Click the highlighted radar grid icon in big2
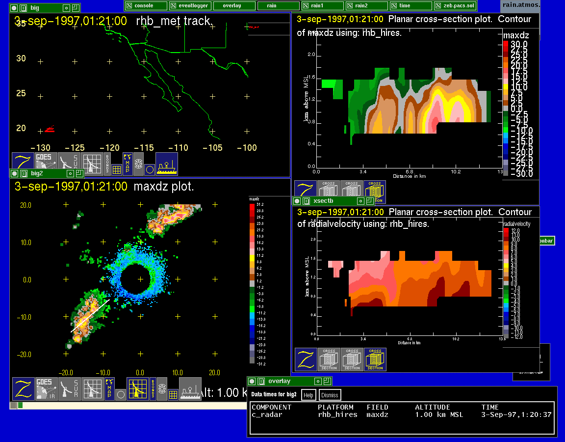 137,389
